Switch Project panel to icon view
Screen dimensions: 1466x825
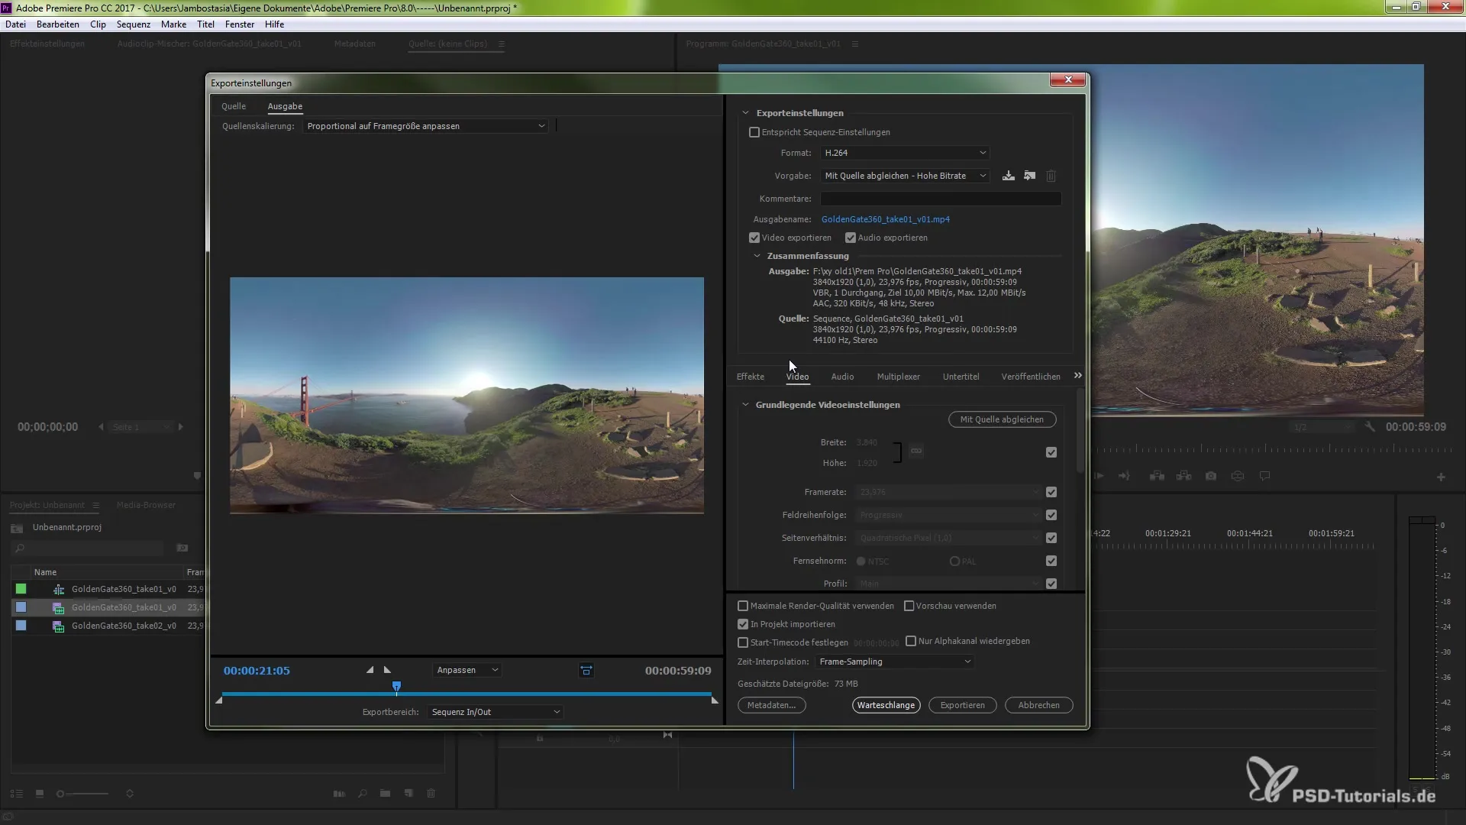click(x=40, y=794)
